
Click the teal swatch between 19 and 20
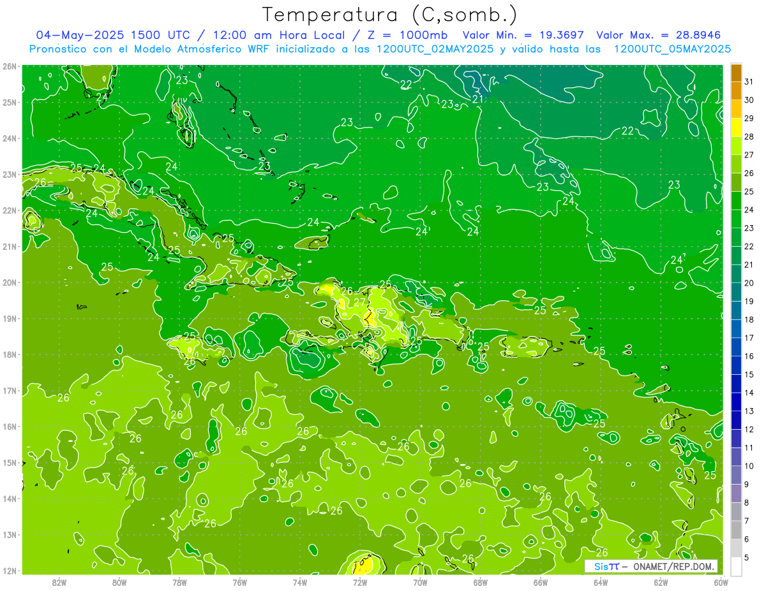[736, 292]
